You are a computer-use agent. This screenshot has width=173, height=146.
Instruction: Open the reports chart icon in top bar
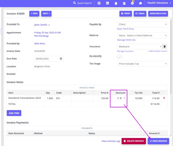coord(107,3)
